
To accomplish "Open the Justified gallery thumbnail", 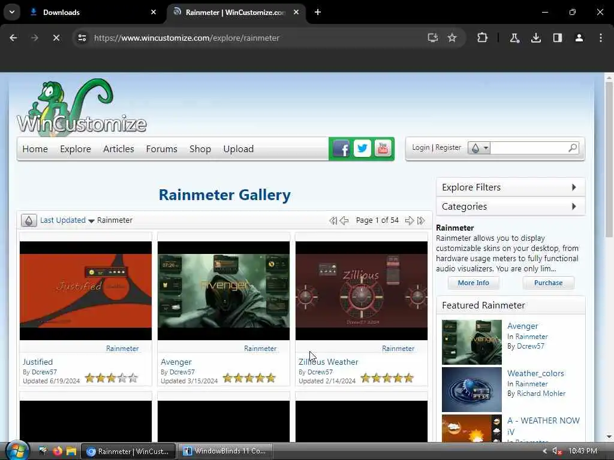I will pyautogui.click(x=86, y=290).
